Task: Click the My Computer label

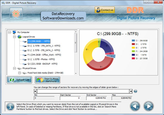Action: tap(24, 32)
